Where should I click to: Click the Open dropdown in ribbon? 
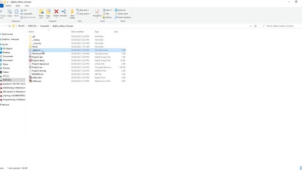tap(107, 10)
